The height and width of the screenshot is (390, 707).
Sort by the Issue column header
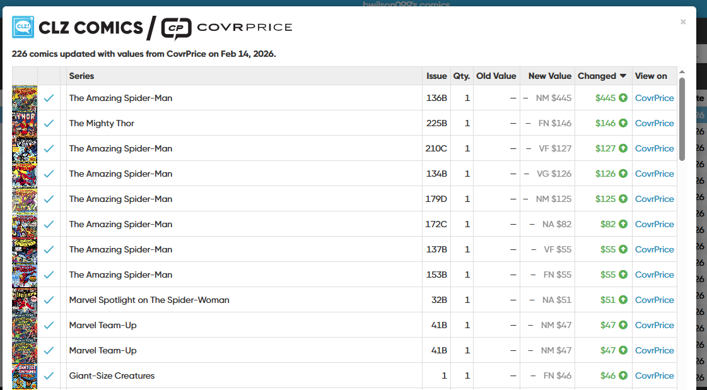pos(436,76)
